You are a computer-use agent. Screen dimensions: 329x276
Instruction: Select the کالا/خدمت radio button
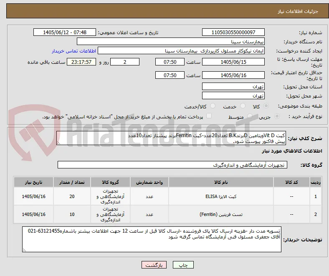coord(213,106)
